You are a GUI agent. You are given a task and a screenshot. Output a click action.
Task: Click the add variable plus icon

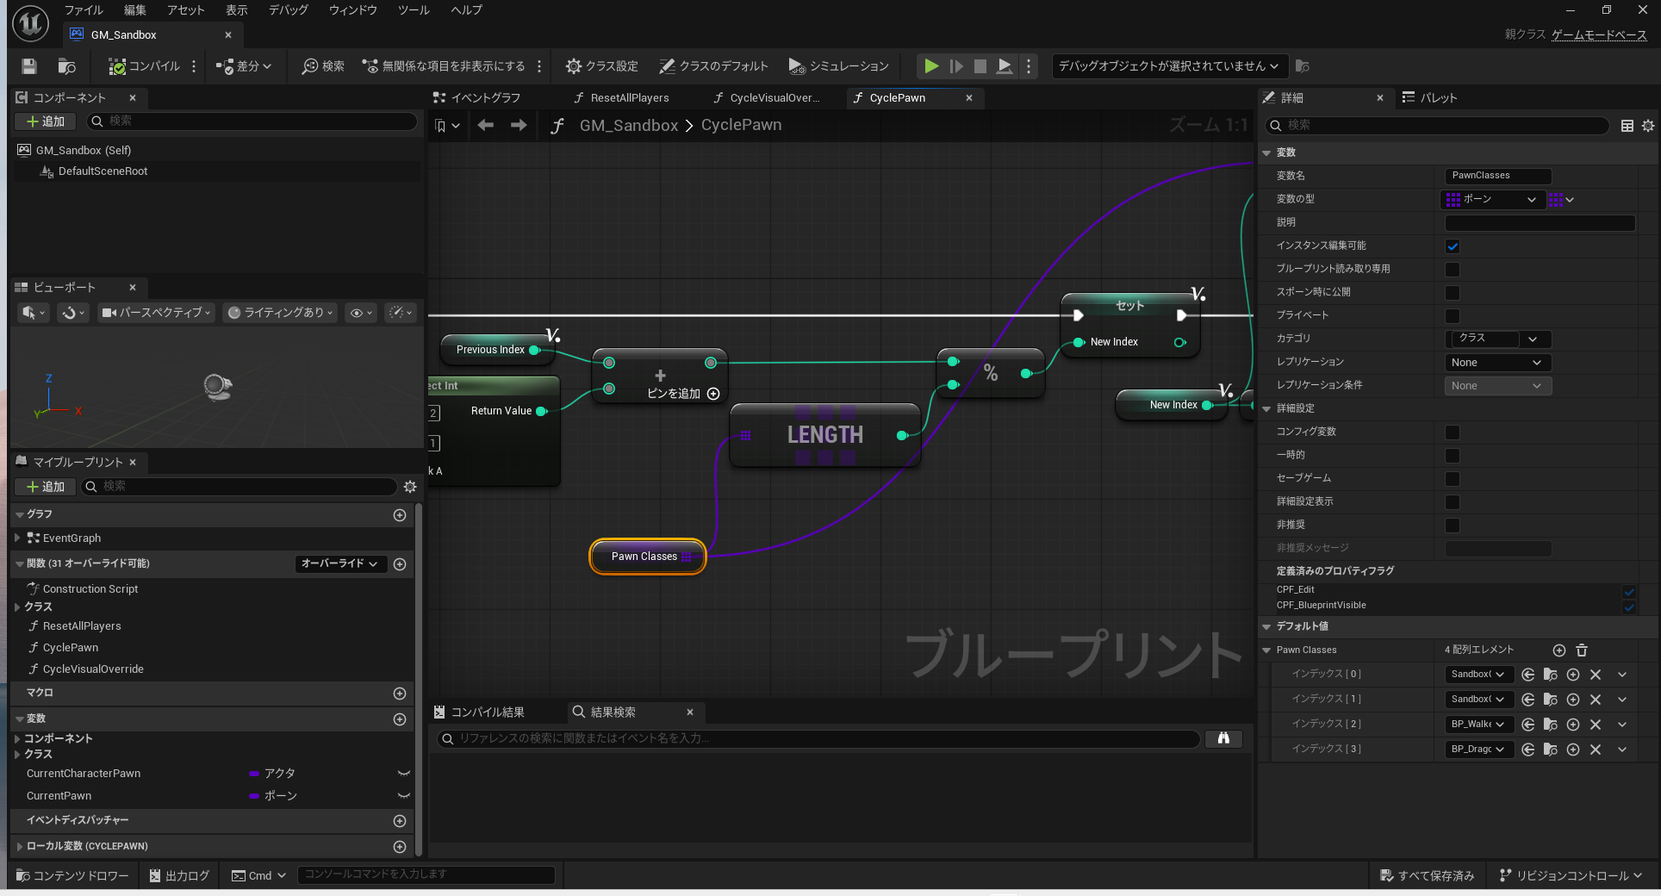(400, 719)
